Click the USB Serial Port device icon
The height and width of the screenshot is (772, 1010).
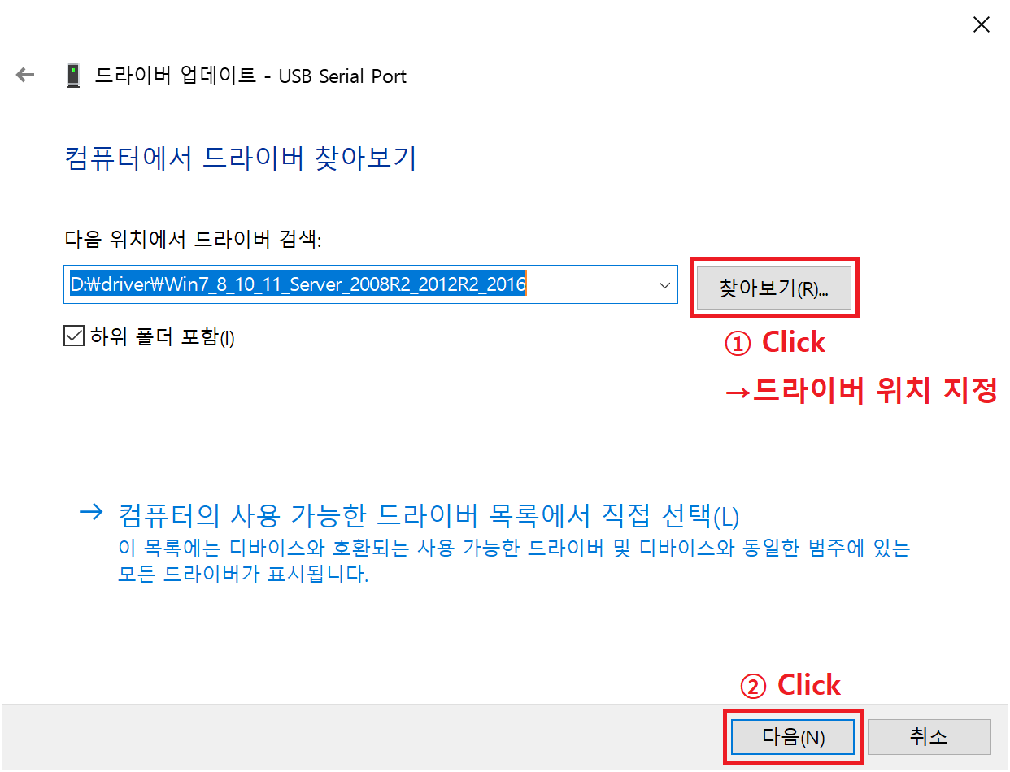click(x=74, y=76)
